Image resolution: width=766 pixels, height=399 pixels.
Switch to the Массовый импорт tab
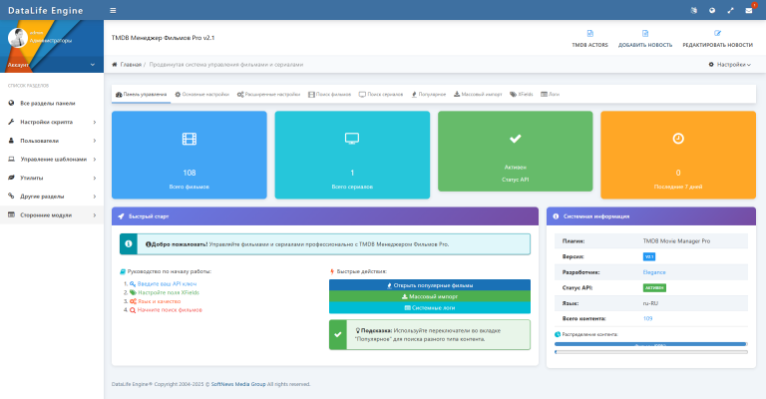coord(479,94)
